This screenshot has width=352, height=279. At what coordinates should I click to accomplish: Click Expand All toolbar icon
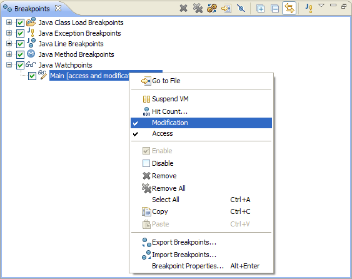pos(261,9)
